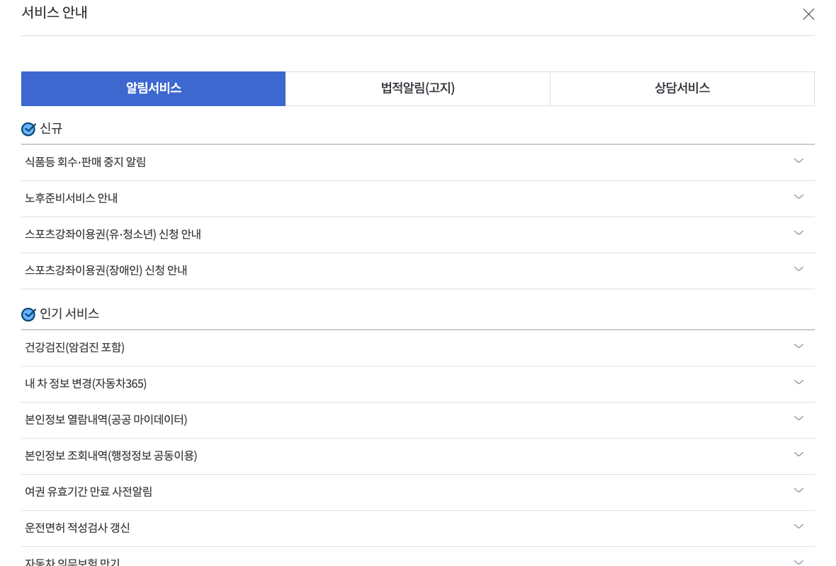Screen dimensions: 836x566
Task: Open the 법적알림(고지) tab
Action: pos(418,88)
